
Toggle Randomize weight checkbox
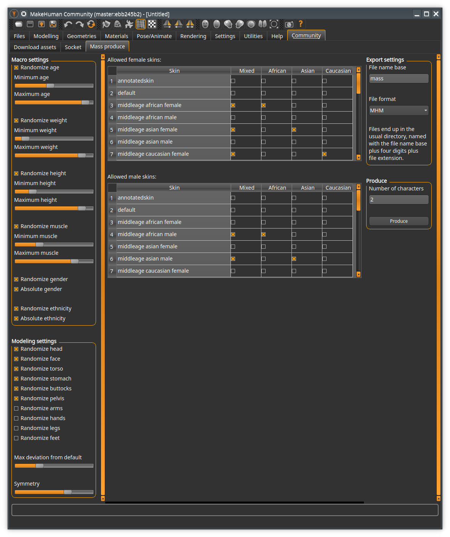16,121
